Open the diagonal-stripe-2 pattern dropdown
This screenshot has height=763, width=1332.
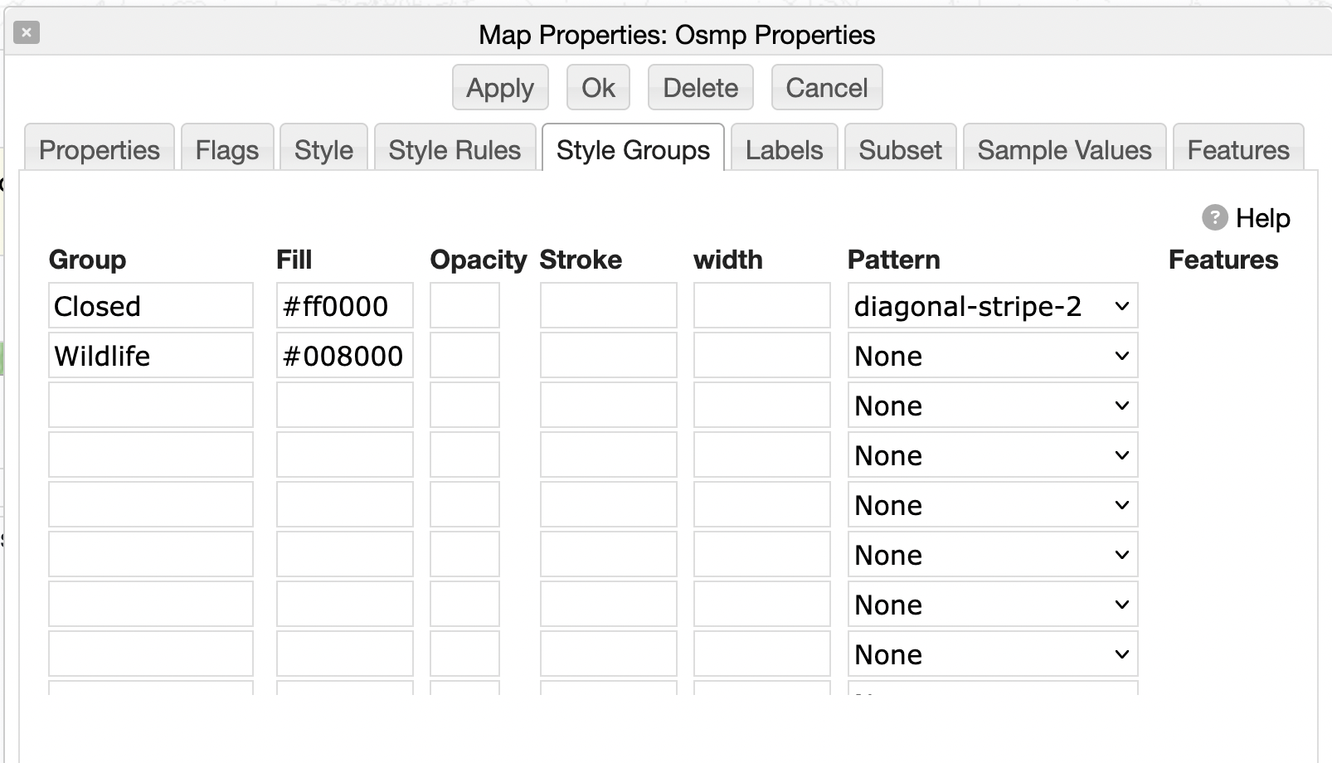point(992,306)
